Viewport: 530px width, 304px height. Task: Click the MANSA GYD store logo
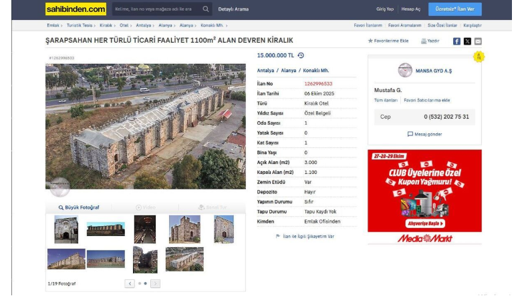[x=405, y=70]
